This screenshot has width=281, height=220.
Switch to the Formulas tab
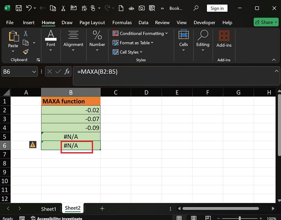tap(122, 23)
